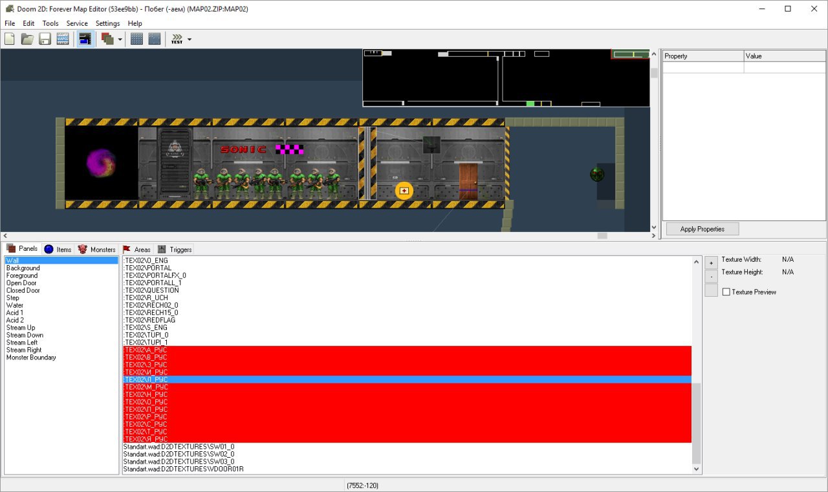Select the :TEX02\TUPI_0 texture entry
The width and height of the screenshot is (828, 492).
click(x=408, y=335)
